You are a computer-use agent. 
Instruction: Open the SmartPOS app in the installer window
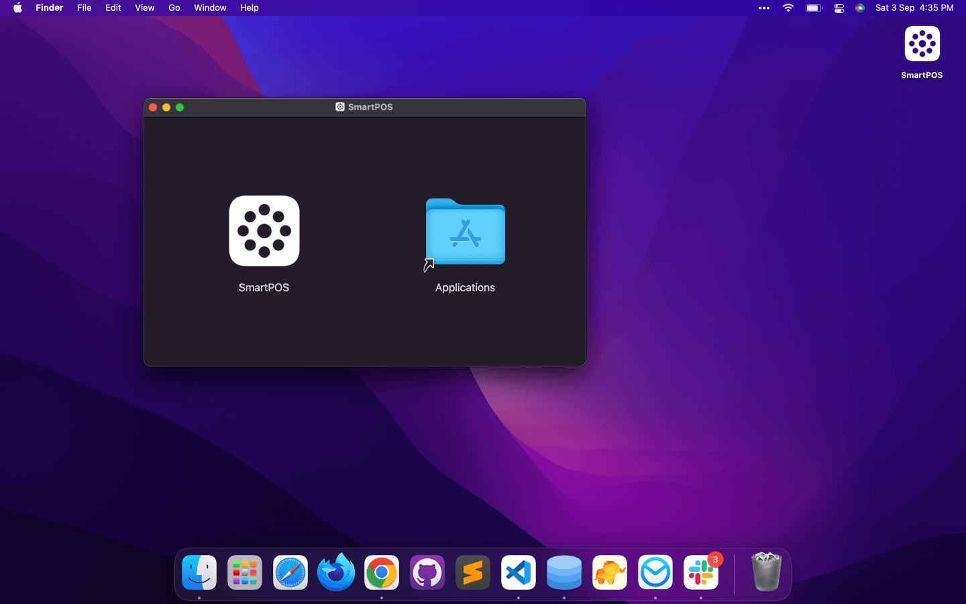[x=264, y=231]
